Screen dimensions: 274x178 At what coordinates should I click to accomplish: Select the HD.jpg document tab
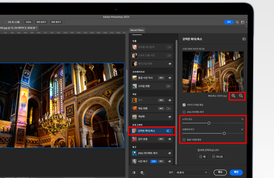19,28
